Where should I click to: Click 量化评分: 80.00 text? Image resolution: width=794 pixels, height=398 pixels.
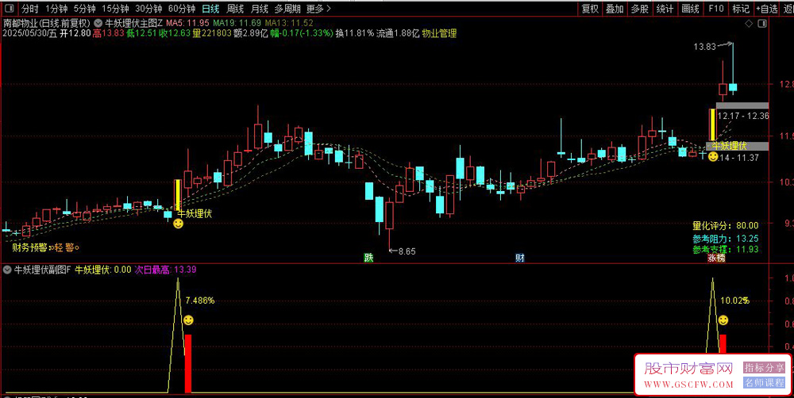pyautogui.click(x=726, y=225)
